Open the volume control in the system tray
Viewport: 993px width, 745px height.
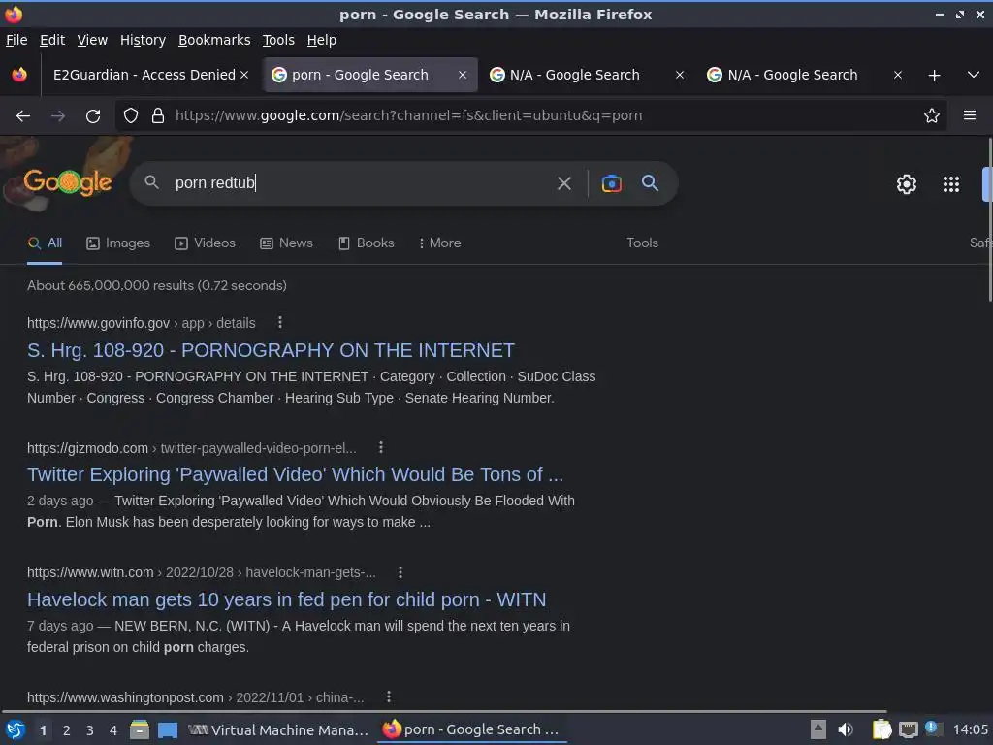point(846,729)
